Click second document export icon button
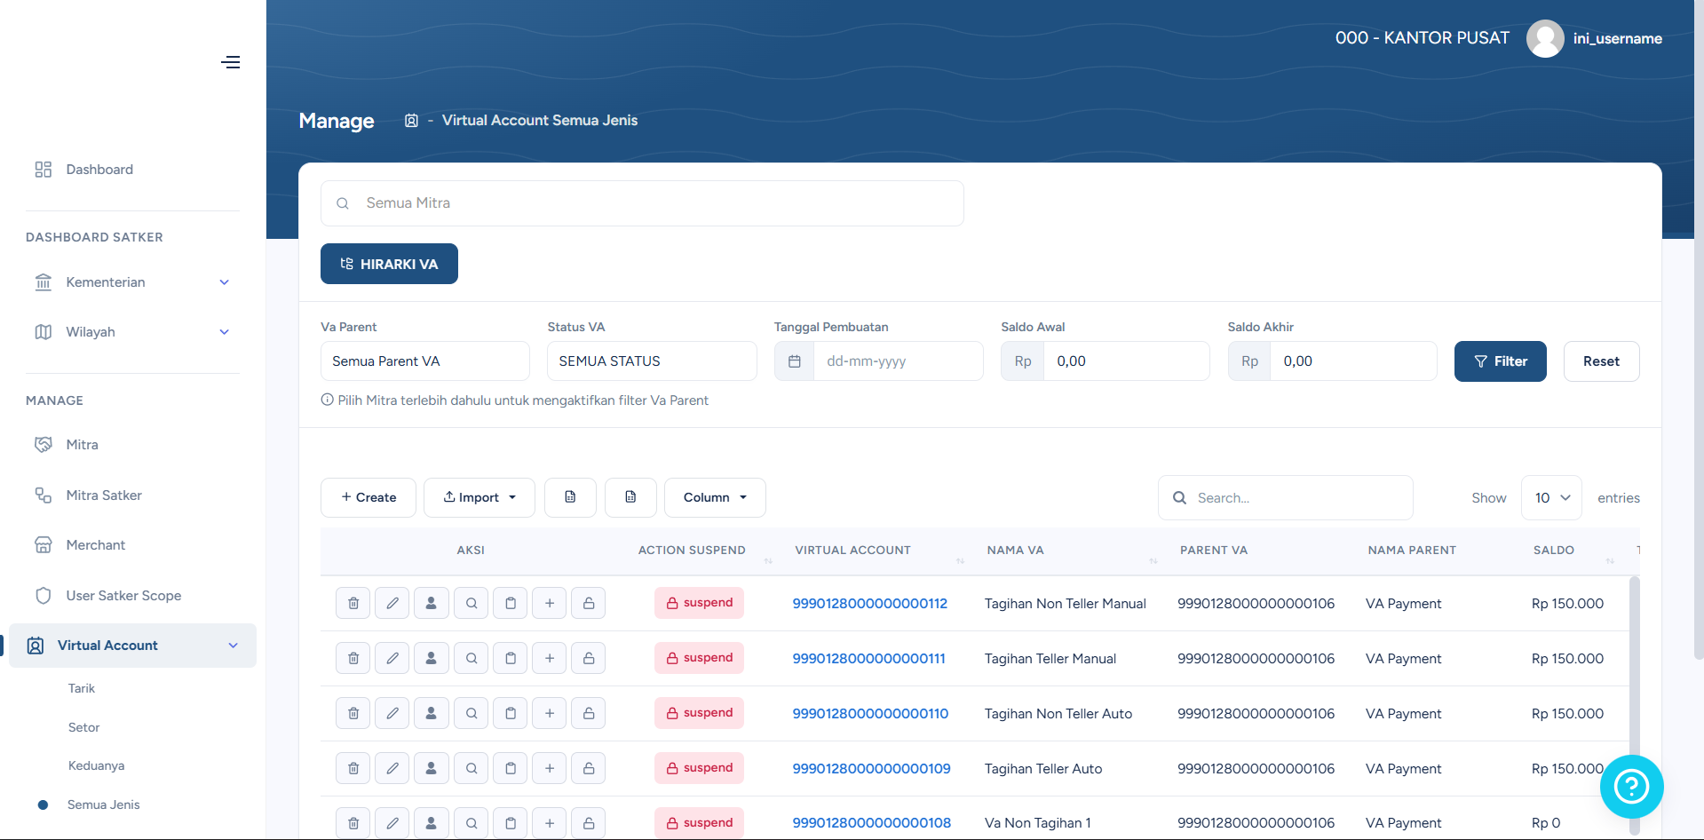The image size is (1704, 840). pyautogui.click(x=630, y=497)
